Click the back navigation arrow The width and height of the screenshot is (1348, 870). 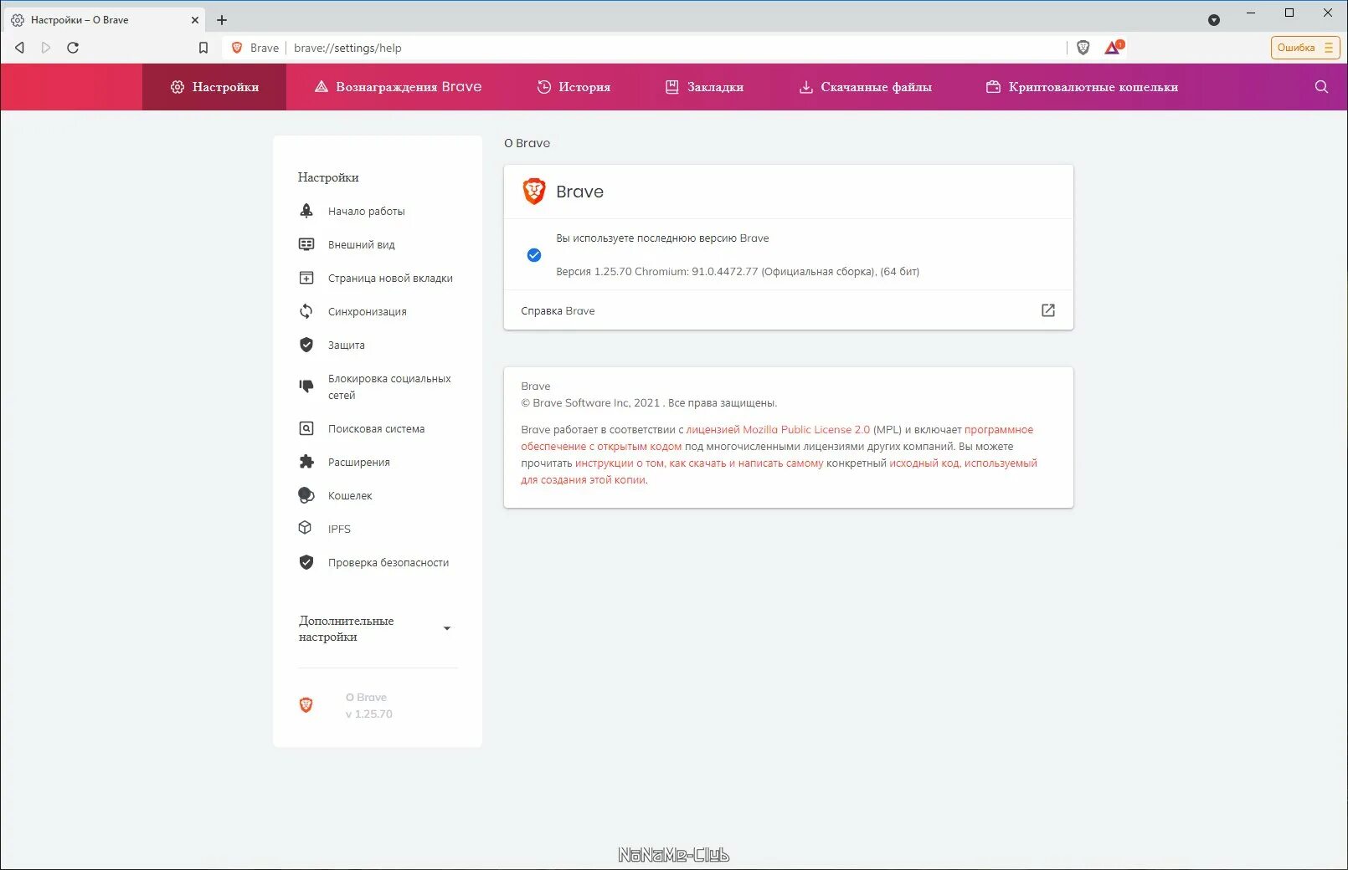point(19,48)
